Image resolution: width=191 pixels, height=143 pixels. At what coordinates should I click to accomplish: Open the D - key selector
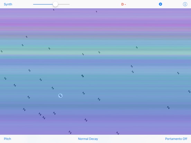[x=124, y=4]
